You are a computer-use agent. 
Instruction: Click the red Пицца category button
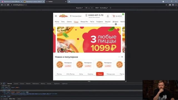coord(100,74)
